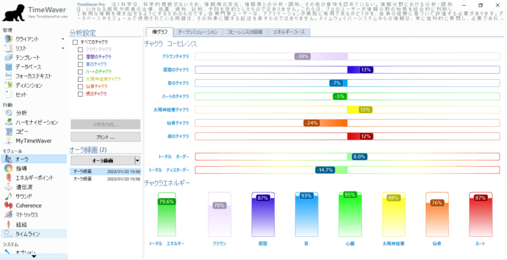Viewport: 507px width, 260px height.
Task: Select the second オーラ録画 recording entry
Action: click(106, 179)
